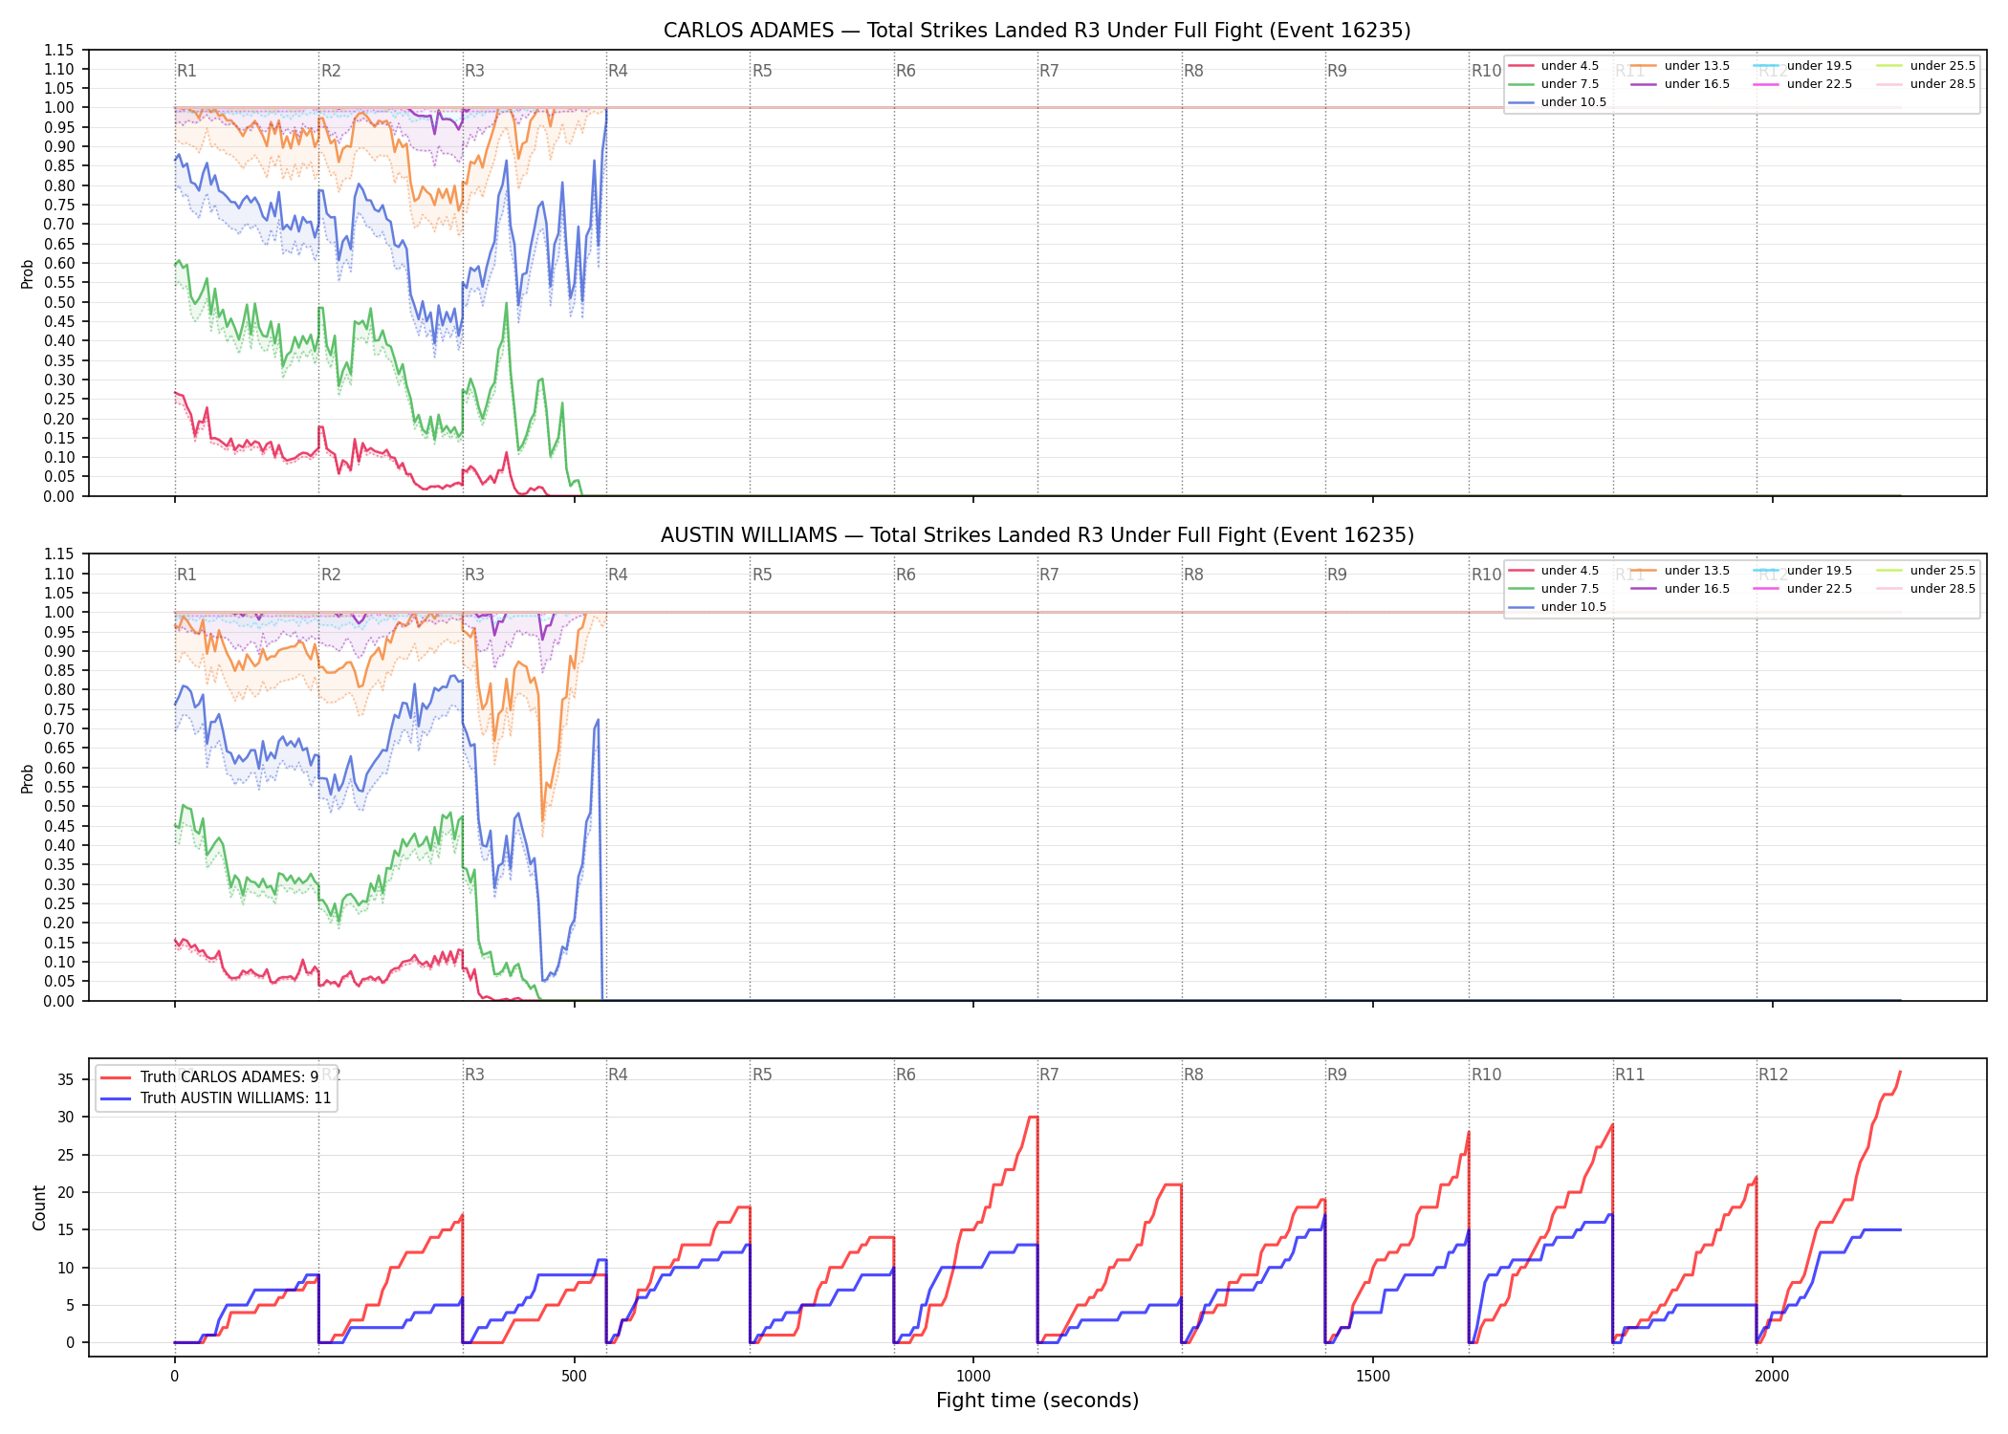Click the 0.25 tick on Austin Williams Prob axis
Screen dimensions: 2008x1434
tap(59, 903)
